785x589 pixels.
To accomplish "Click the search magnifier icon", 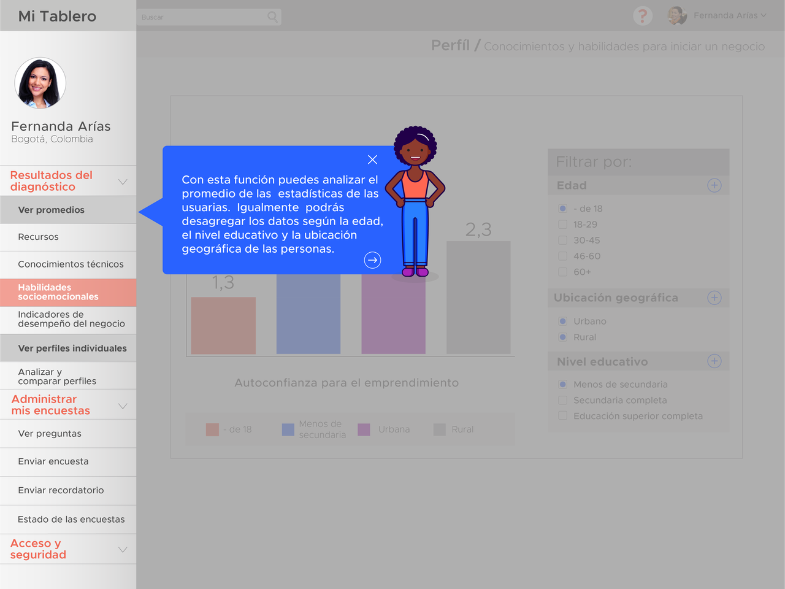I will 273,17.
